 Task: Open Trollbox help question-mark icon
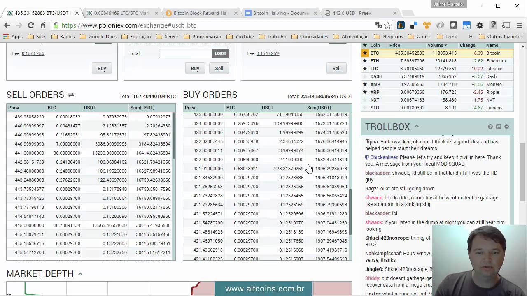pos(490,127)
